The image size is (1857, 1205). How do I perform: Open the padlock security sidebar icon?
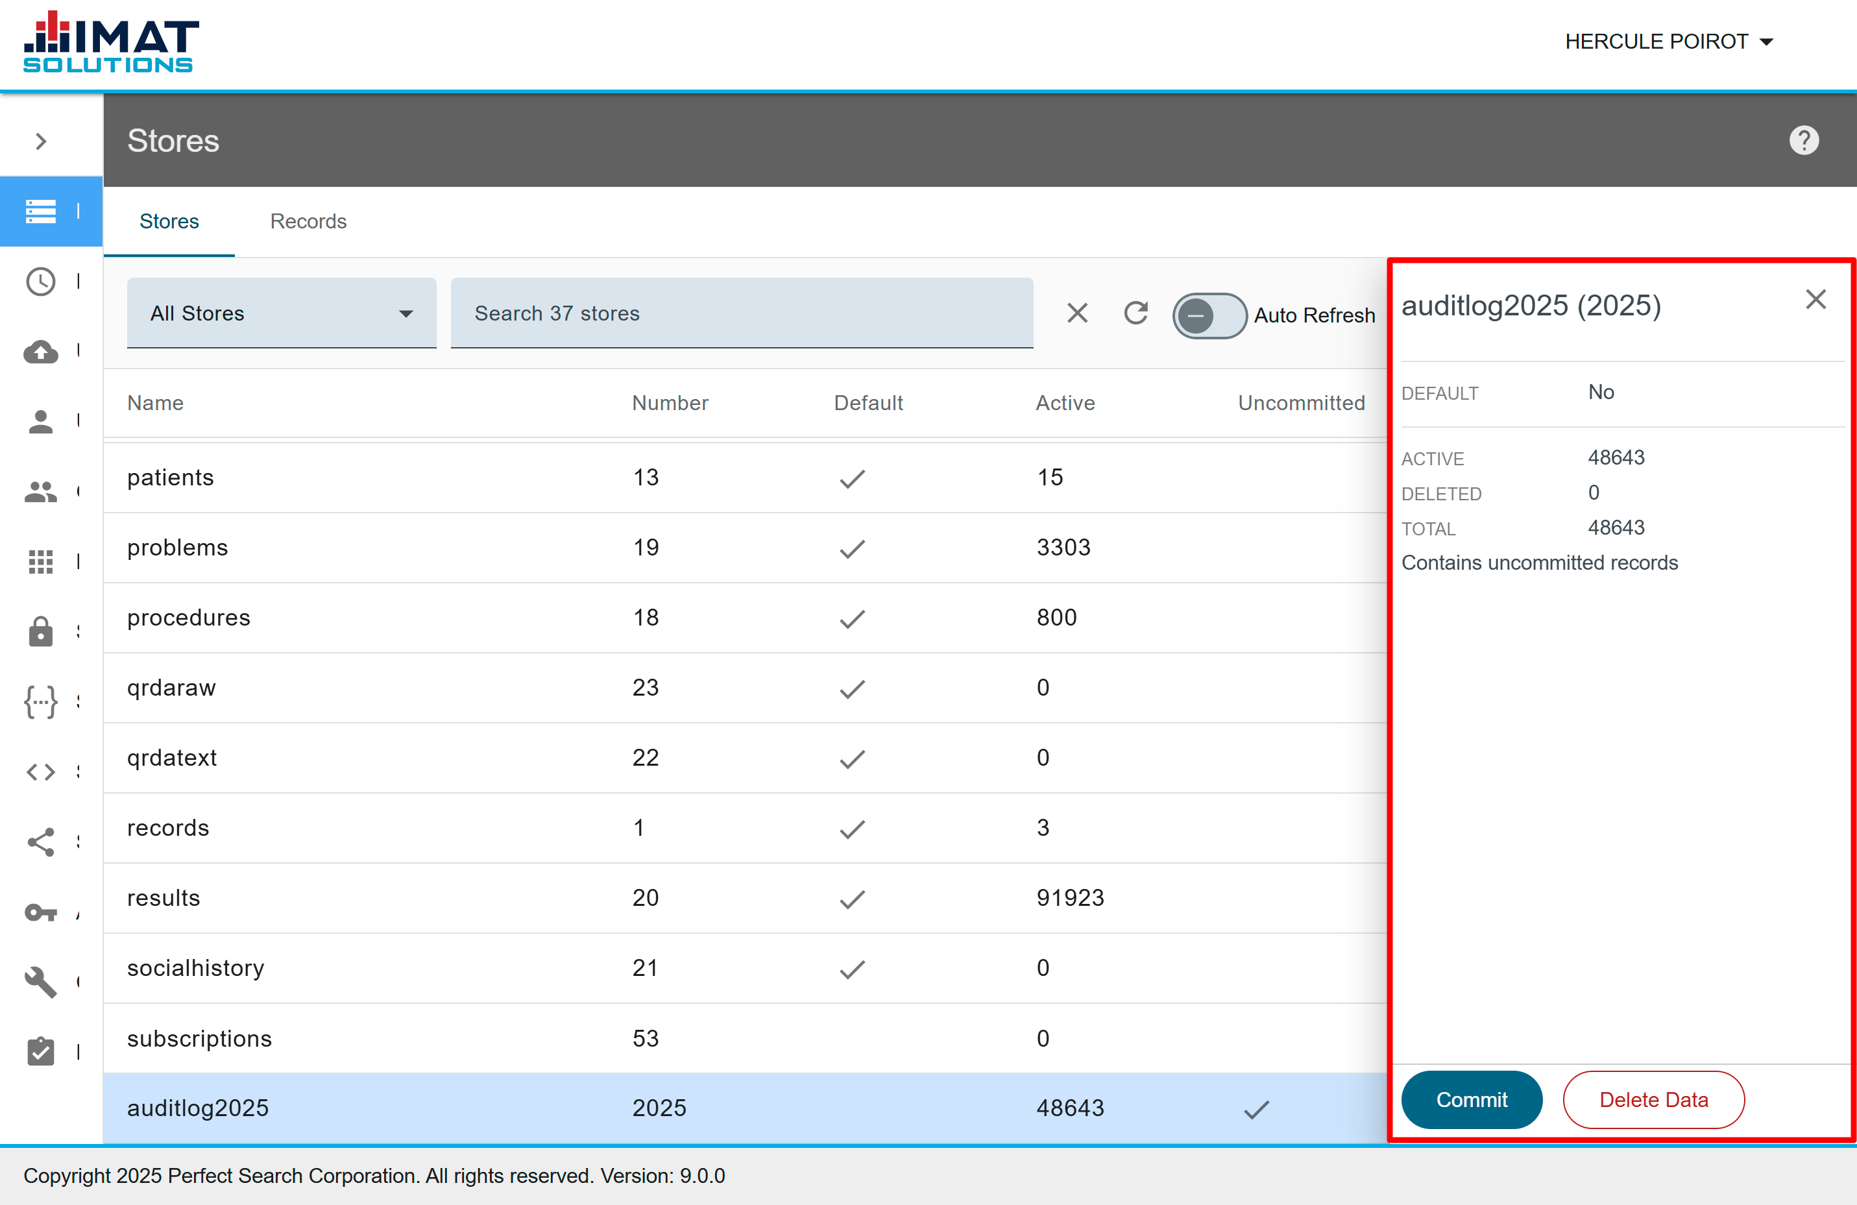[x=41, y=631]
